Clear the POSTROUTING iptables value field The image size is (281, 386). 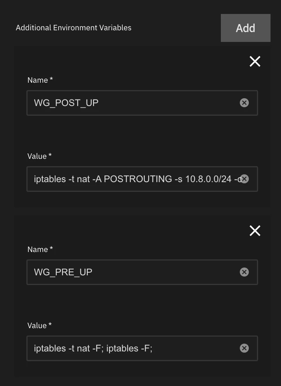click(x=245, y=179)
